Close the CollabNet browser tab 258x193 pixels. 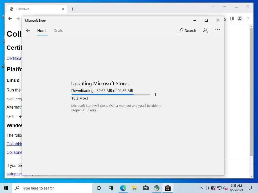63,9
